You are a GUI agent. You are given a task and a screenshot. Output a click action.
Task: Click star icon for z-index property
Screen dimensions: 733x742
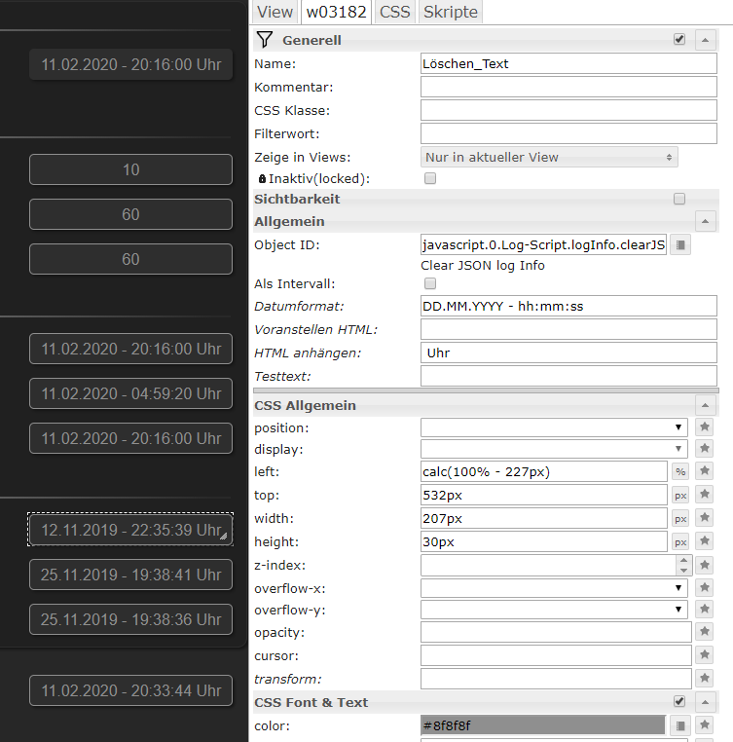click(x=704, y=565)
